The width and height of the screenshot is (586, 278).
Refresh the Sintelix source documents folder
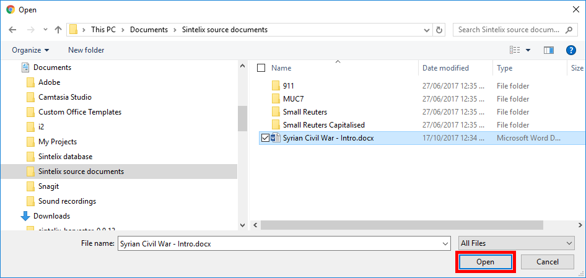[439, 30]
